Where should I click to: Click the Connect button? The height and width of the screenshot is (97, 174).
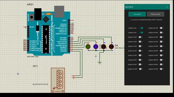click(137, 14)
